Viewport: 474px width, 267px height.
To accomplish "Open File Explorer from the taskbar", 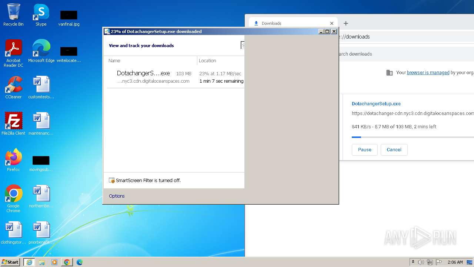I will point(42,262).
